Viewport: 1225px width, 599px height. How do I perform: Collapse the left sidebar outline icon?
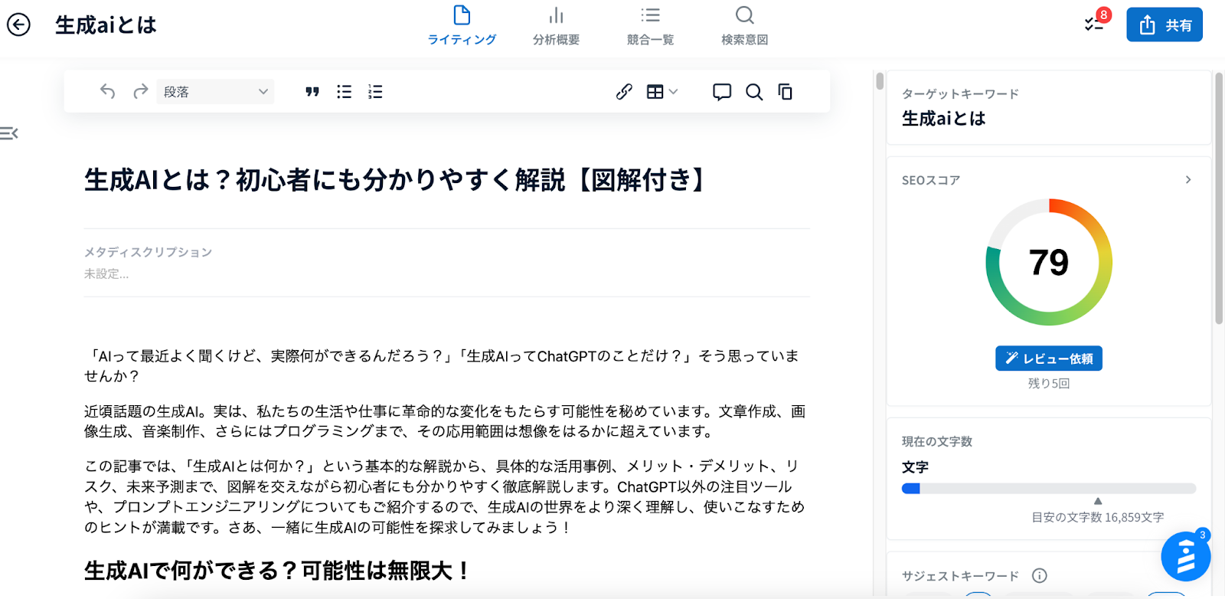click(9, 133)
